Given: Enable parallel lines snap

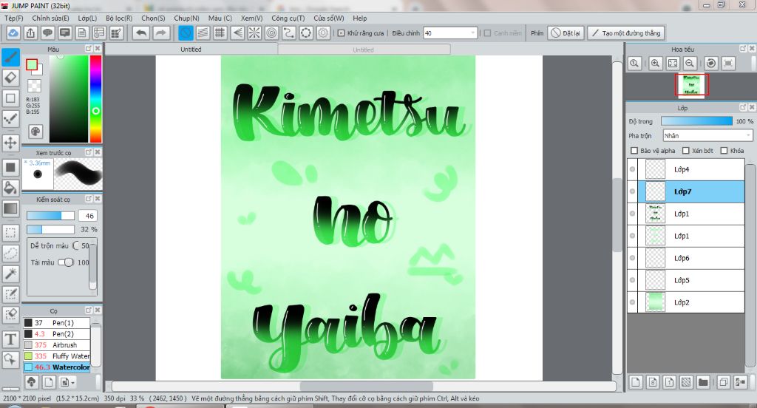Looking at the screenshot, I should [203, 33].
